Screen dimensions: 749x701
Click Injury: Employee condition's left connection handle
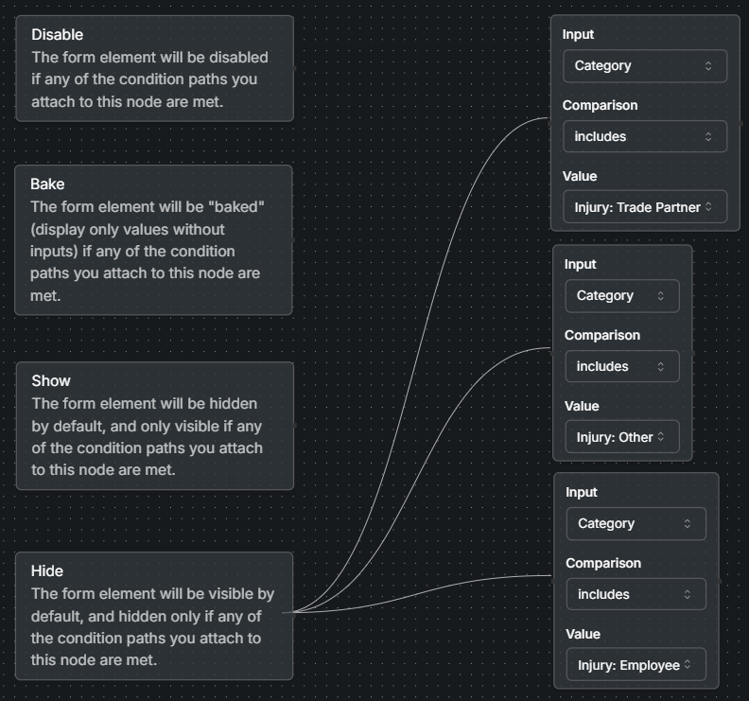click(553, 575)
